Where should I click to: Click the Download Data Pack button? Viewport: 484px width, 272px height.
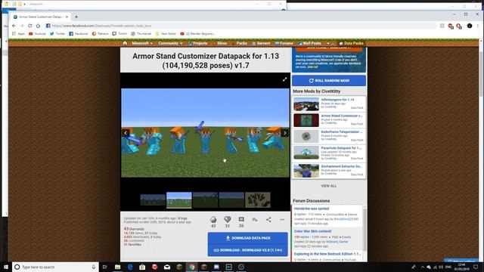[248, 238]
